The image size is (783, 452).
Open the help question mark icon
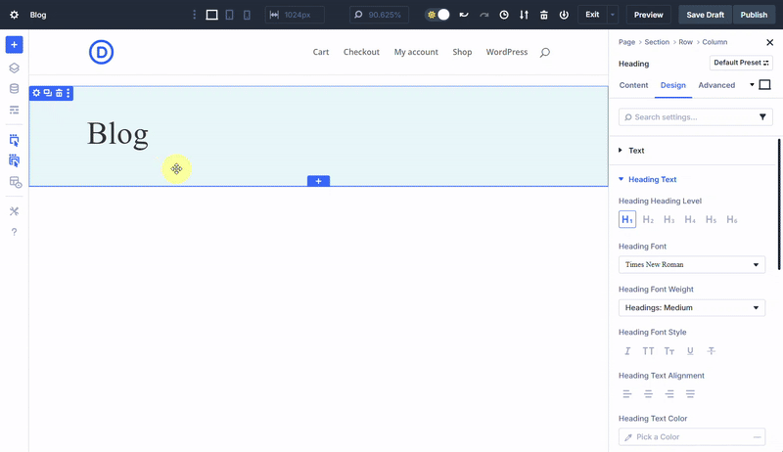[14, 232]
